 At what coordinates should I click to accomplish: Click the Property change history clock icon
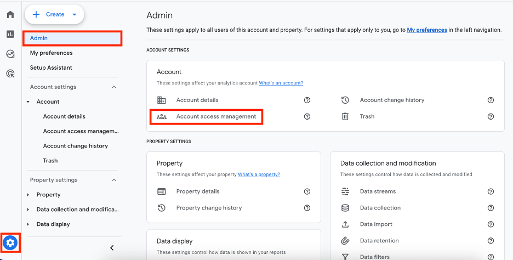[x=161, y=208]
